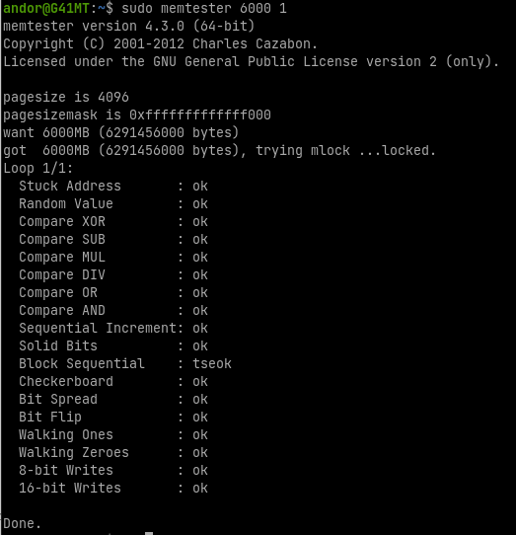
Task: Click the word locked in mlock line
Action: pyautogui.click(x=408, y=150)
